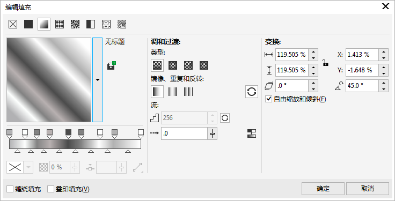The image size is (395, 201).
Task: Click the X offset field 1.413 %
Action: 362,55
